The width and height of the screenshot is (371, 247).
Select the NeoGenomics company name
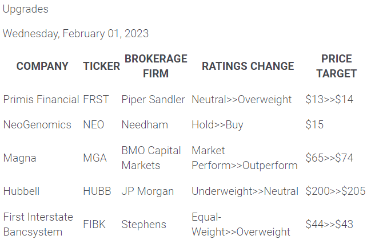(x=37, y=124)
